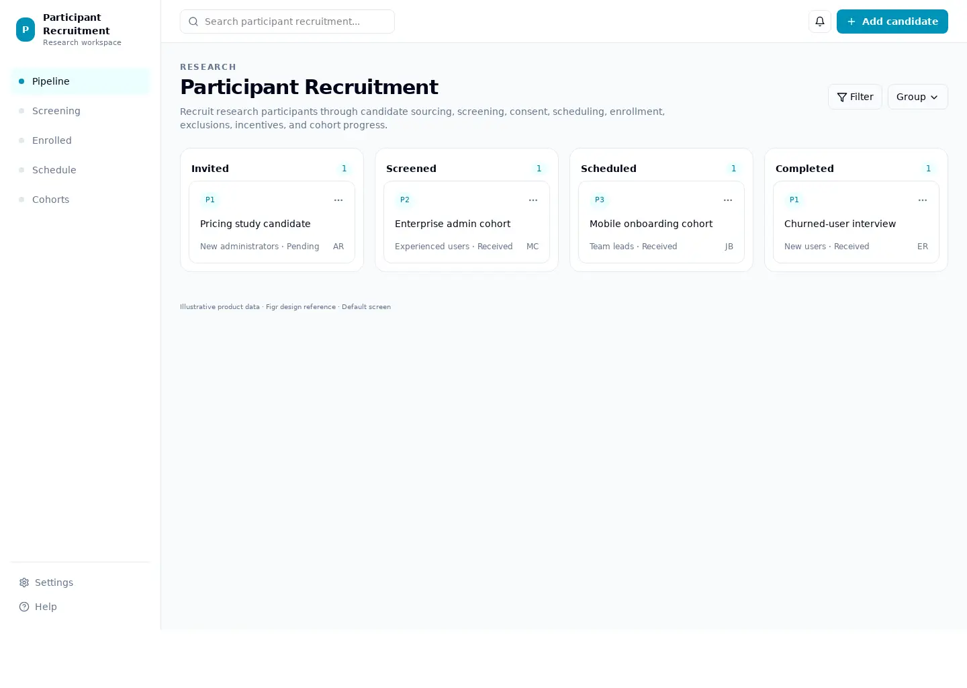This screenshot has height=688, width=967.
Task: Switch to the Screening section
Action: [81, 111]
